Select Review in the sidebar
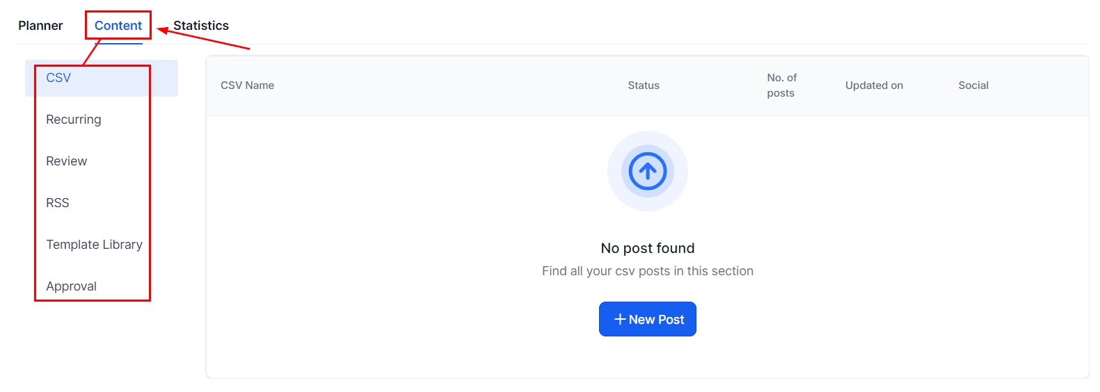The height and width of the screenshot is (392, 1100). click(x=66, y=161)
